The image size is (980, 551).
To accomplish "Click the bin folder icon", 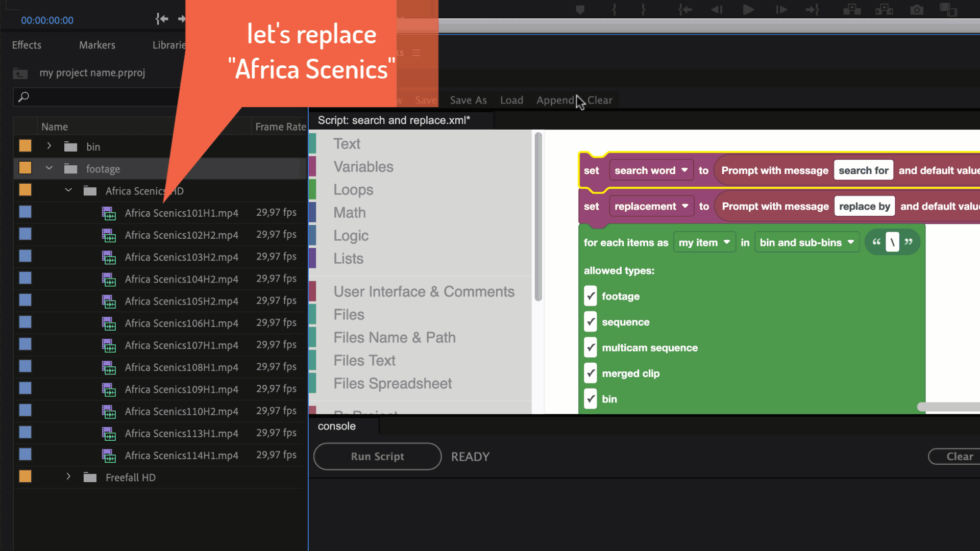I will pos(70,147).
